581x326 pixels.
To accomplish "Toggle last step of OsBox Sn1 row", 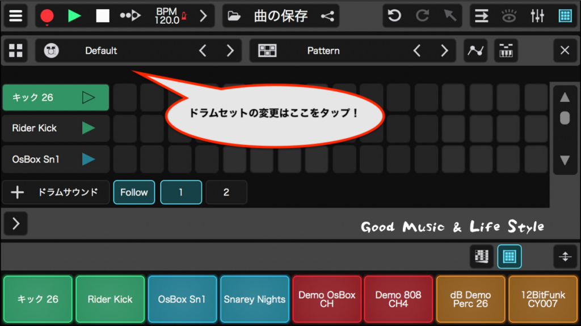I will (x=536, y=159).
